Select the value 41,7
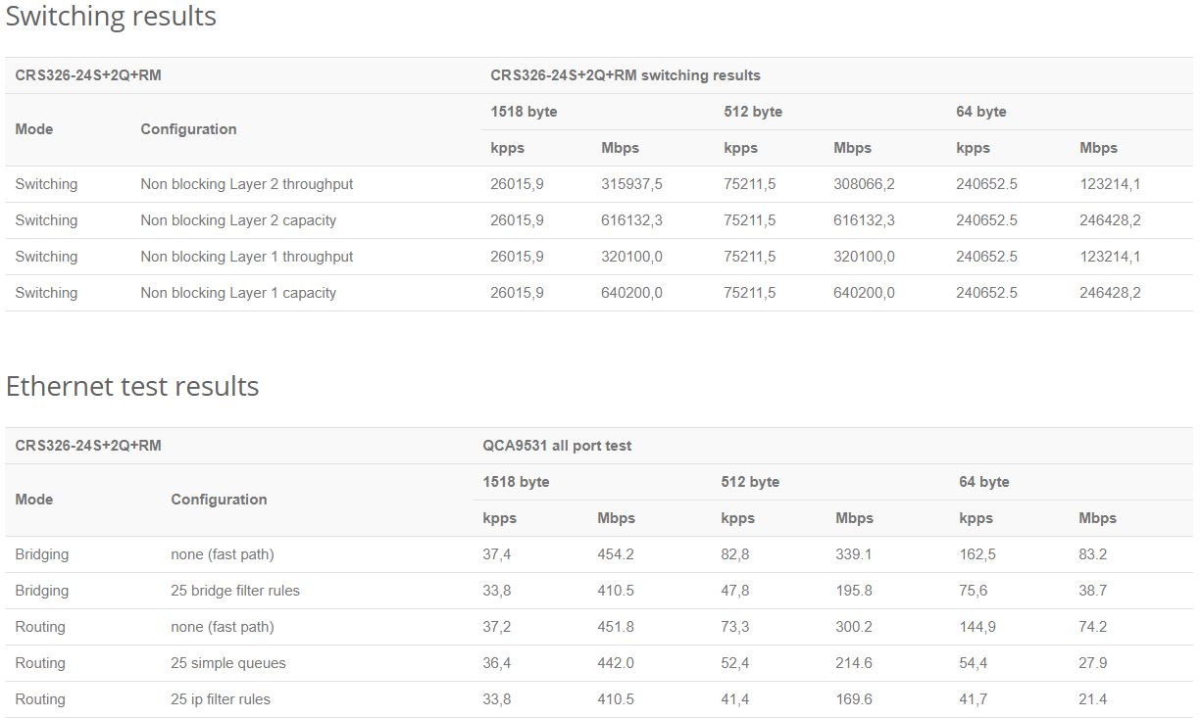The image size is (1202, 718). (x=974, y=699)
